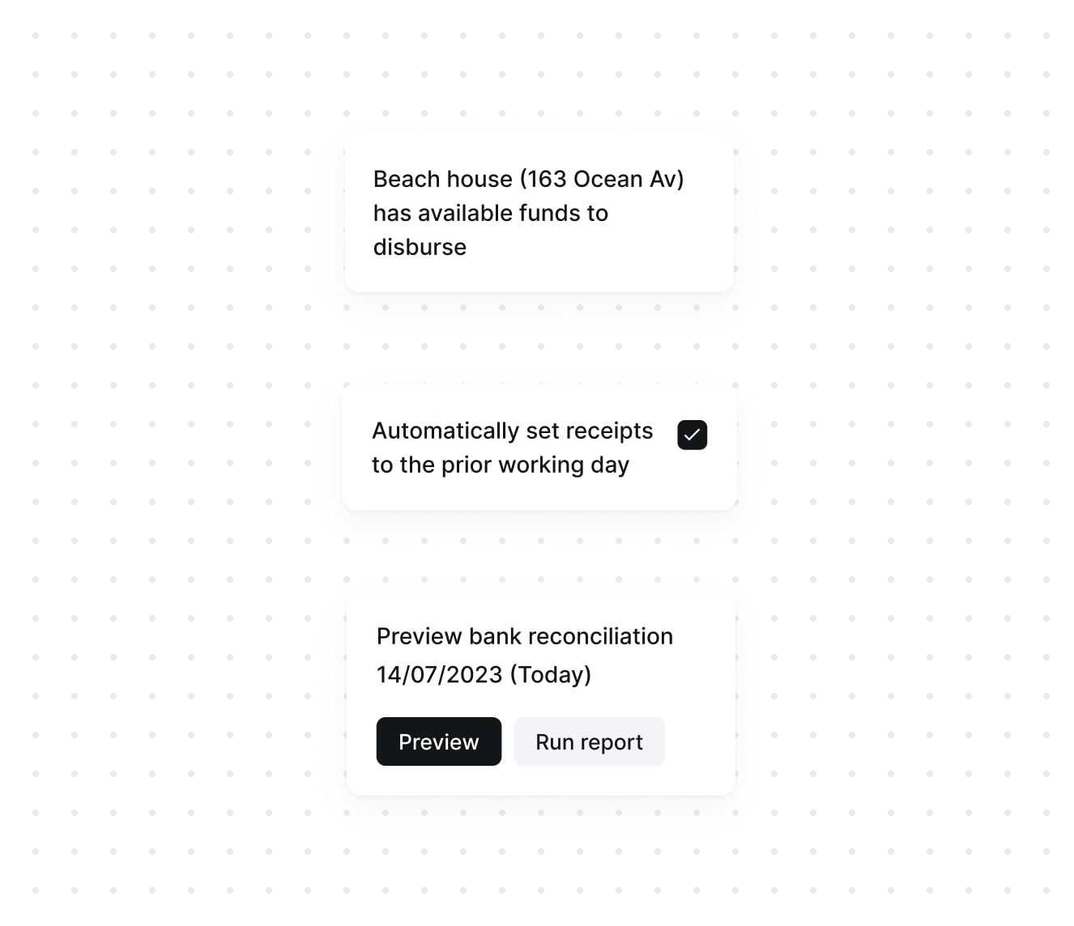Screen dimensions: 1074x926
Task: Run the bank reconciliation report
Action: pos(589,741)
